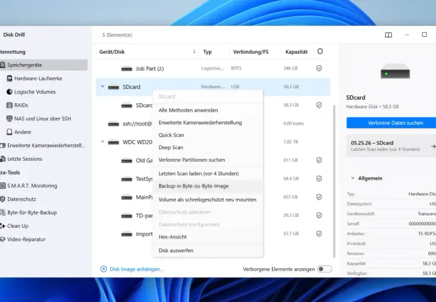The height and width of the screenshot is (302, 436).
Task: Toggle protection shield on 97,7 GB row
Action: click(x=319, y=234)
